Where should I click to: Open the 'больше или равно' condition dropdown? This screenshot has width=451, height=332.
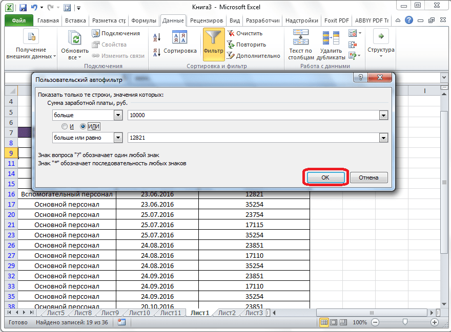(x=118, y=138)
